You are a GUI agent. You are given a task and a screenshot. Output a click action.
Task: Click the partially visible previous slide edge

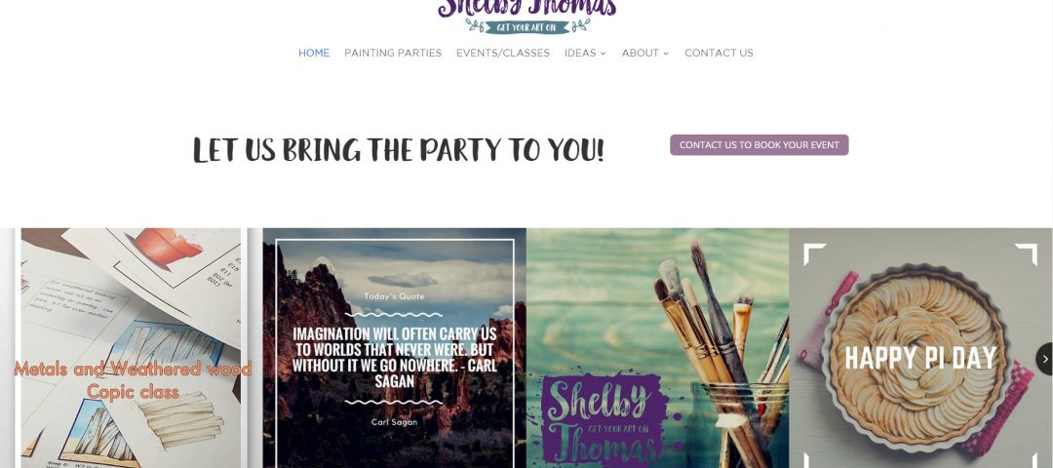point(7,348)
